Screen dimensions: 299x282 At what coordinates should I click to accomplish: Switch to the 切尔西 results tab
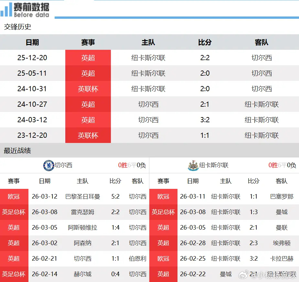(x=63, y=165)
